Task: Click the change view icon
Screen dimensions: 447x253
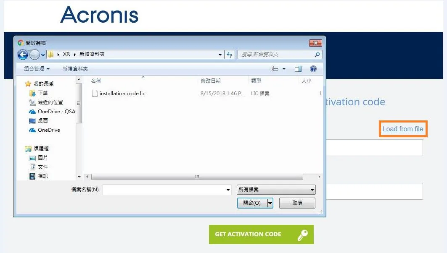Action: (275, 69)
